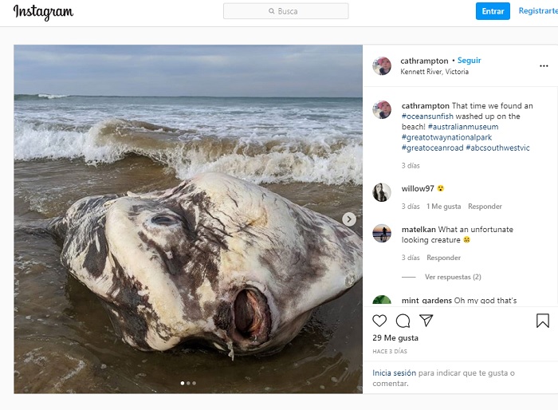
Task: Open comment bubble icon
Action: (403, 321)
